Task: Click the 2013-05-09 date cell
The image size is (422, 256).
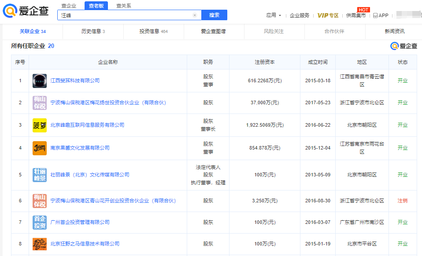Action: click(318, 175)
